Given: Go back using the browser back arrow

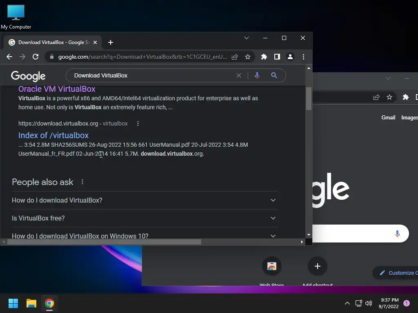Looking at the screenshot, I should click(x=9, y=57).
